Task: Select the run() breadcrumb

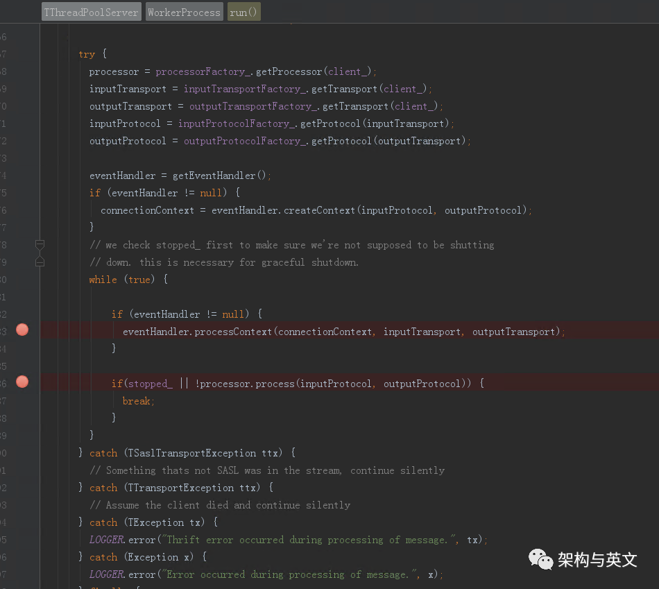Action: pyautogui.click(x=243, y=12)
